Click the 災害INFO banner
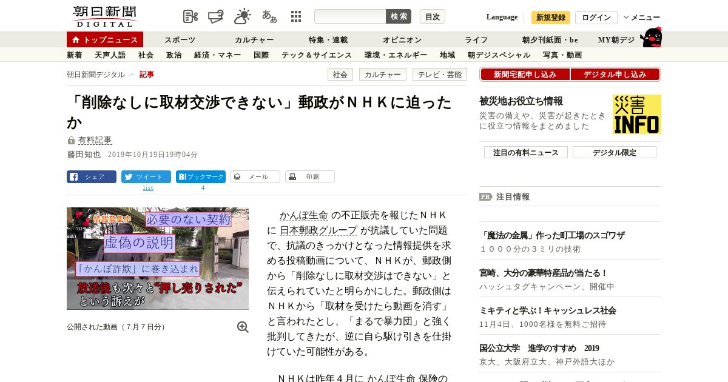The image size is (728, 382). 637,114
